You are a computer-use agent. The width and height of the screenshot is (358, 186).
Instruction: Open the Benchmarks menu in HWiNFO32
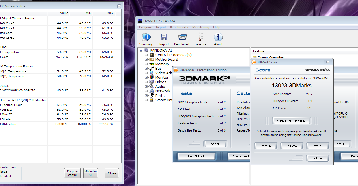179,27
